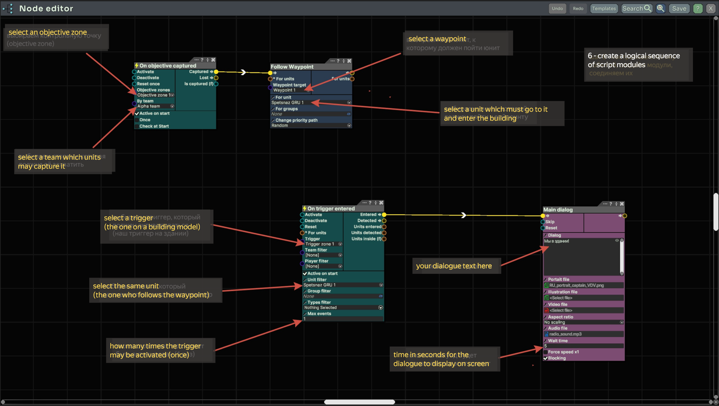Click the Save button
The width and height of the screenshot is (719, 406).
679,8
